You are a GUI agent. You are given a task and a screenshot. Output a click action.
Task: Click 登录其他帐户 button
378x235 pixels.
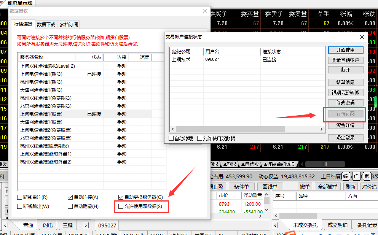point(346,60)
